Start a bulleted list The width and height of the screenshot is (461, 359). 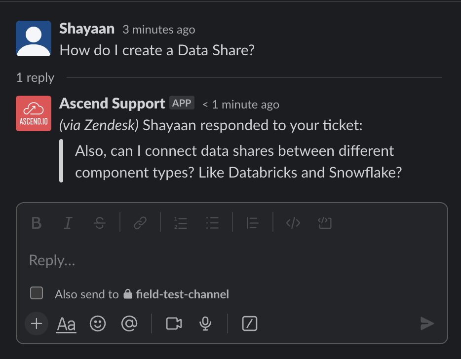(212, 223)
